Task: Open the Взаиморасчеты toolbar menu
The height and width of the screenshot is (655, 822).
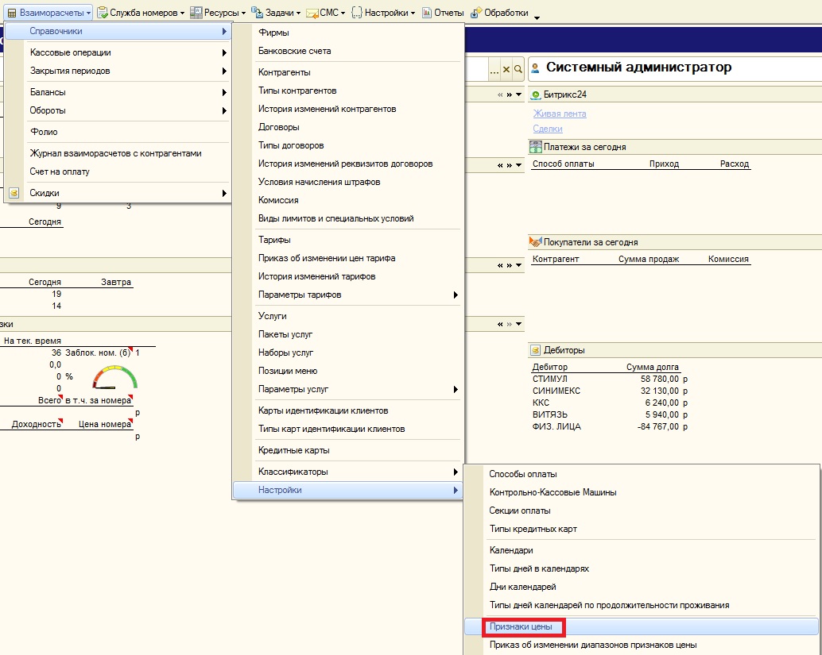Action: pyautogui.click(x=48, y=13)
